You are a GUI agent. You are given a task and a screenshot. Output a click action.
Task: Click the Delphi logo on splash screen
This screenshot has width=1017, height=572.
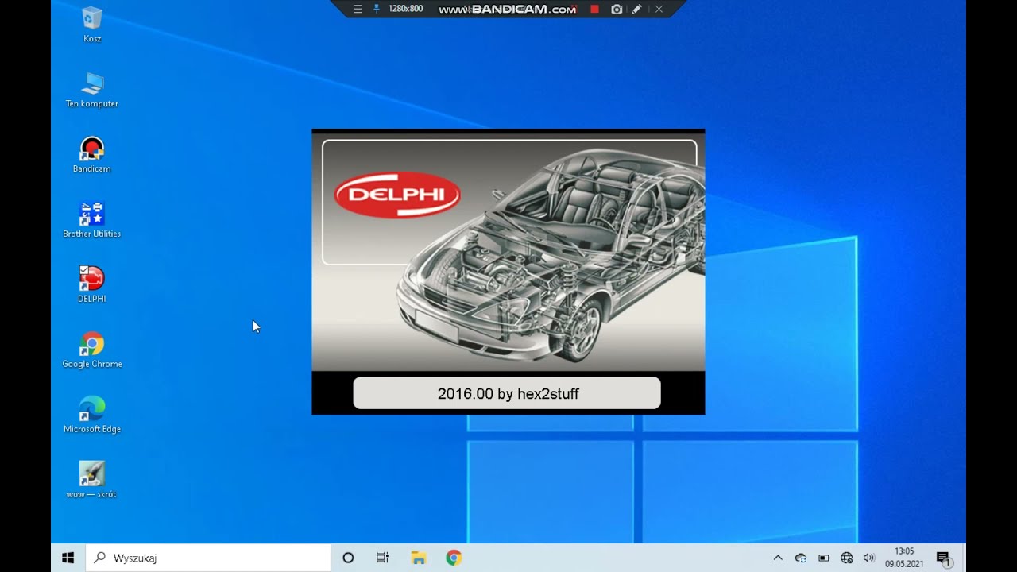coord(397,195)
